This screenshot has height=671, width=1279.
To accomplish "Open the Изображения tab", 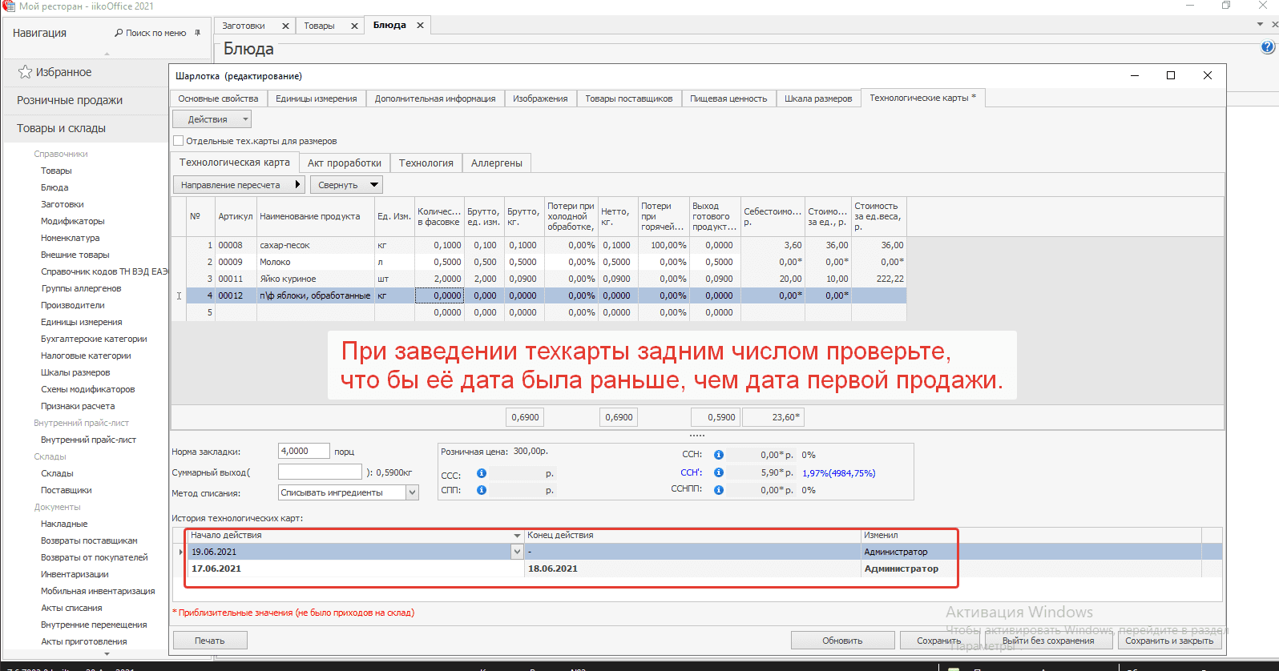I will [540, 98].
